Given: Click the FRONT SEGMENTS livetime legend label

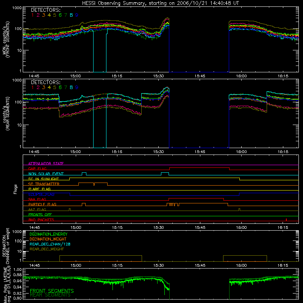Looking at the screenshot, I should (x=52, y=291).
